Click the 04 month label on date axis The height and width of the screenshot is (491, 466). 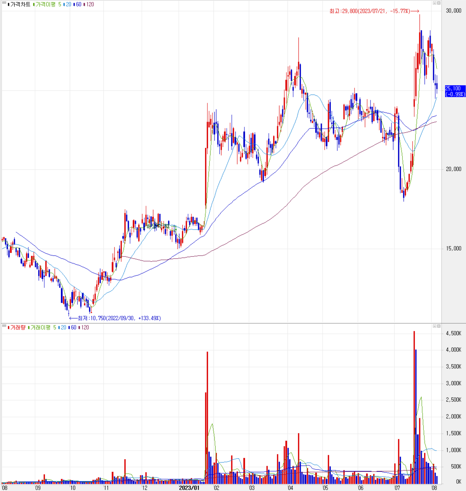290,488
